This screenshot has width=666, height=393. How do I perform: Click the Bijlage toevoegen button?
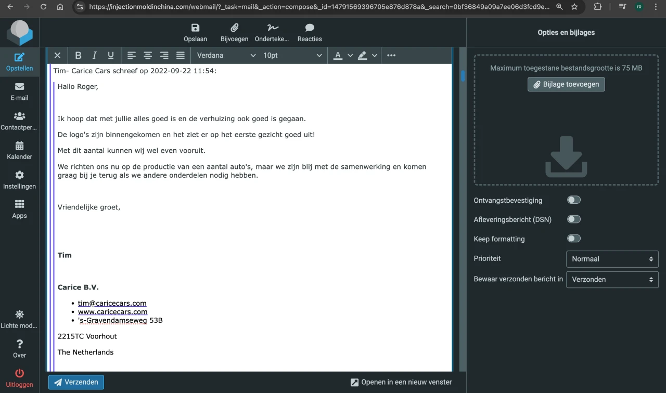566,84
